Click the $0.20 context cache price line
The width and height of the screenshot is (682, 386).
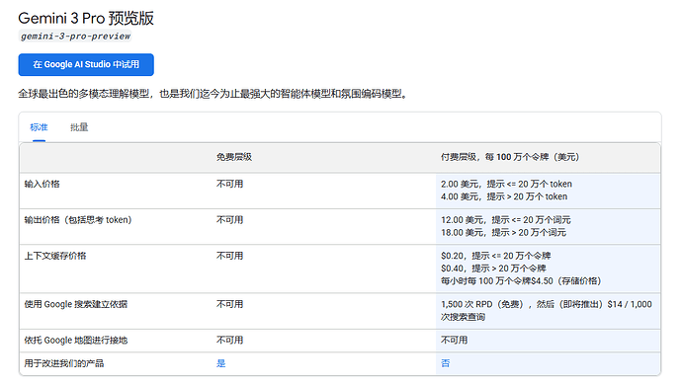coord(496,256)
